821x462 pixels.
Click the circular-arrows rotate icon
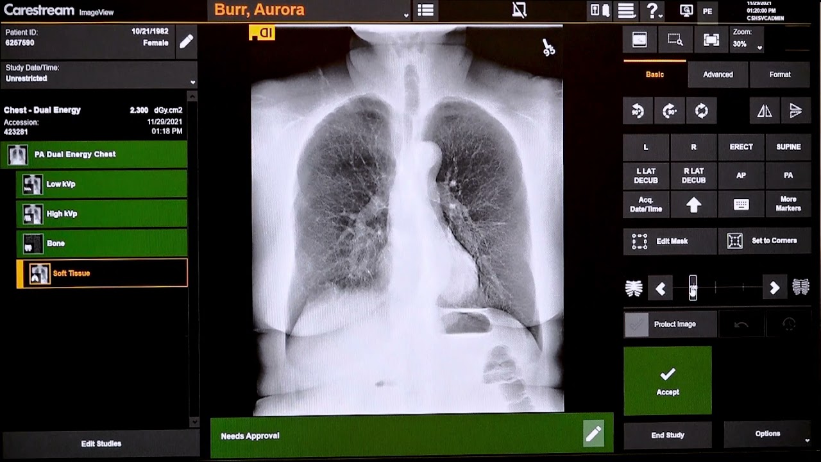coord(702,111)
